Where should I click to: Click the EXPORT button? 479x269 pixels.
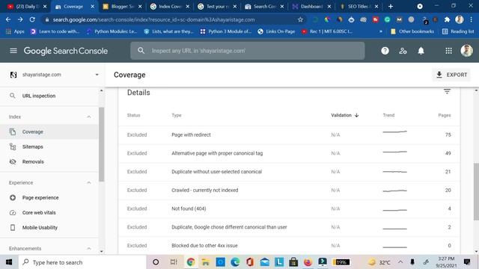(x=451, y=75)
